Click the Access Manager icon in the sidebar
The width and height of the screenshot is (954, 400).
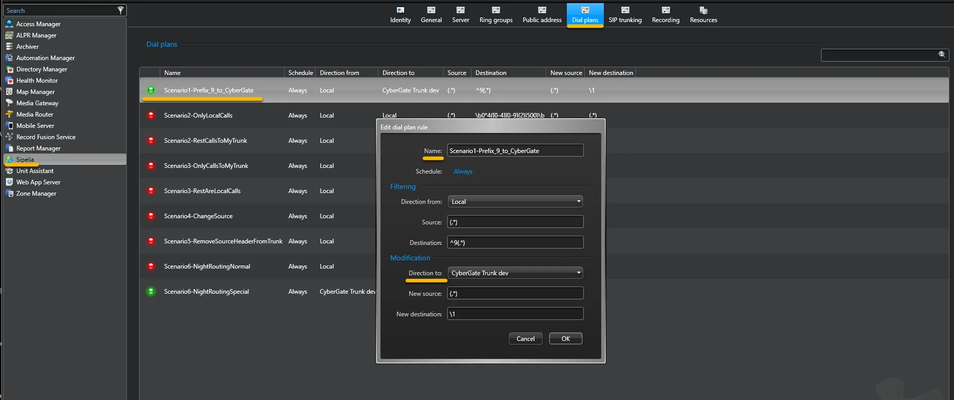click(x=9, y=24)
